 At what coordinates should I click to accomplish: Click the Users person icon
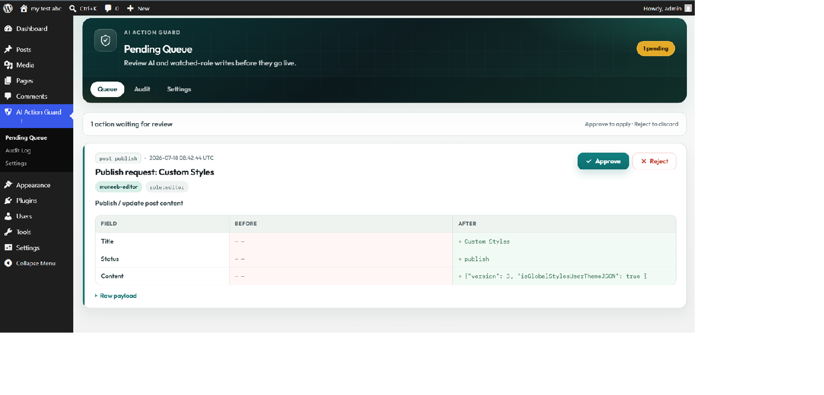coord(8,216)
